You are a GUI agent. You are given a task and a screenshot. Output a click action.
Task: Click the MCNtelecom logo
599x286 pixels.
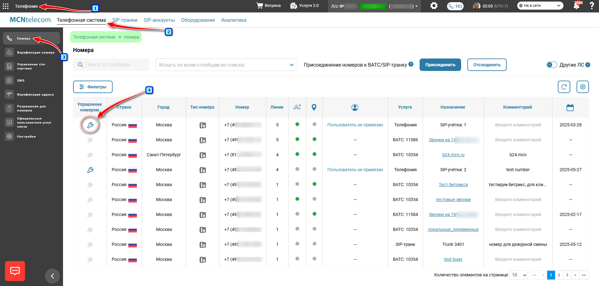coord(30,20)
